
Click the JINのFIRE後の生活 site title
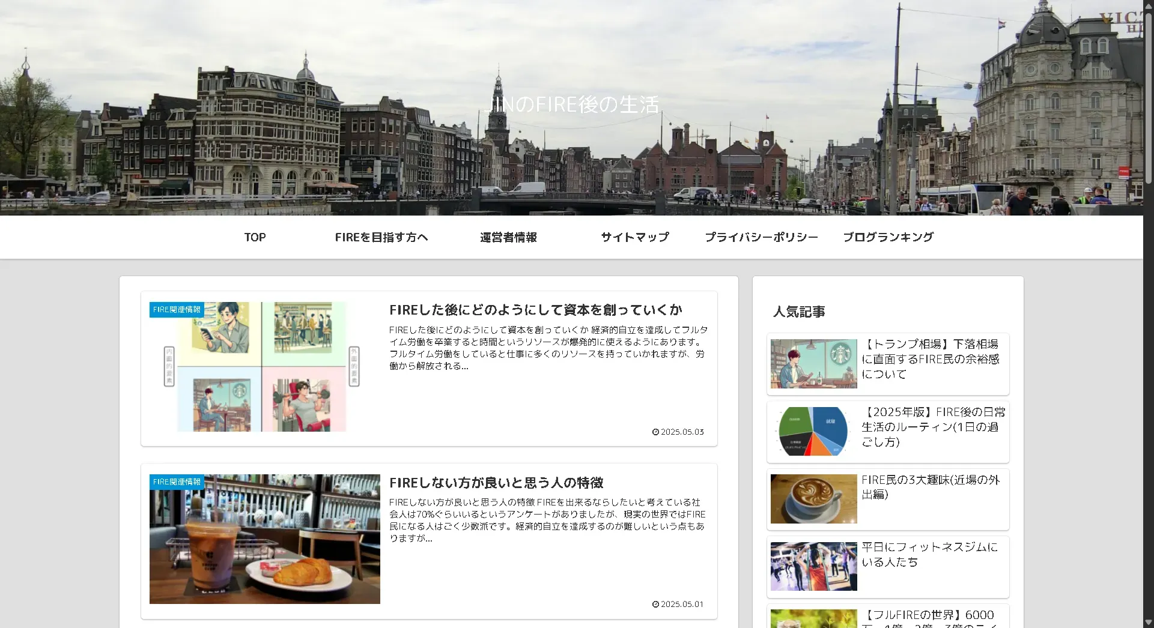[x=571, y=104]
